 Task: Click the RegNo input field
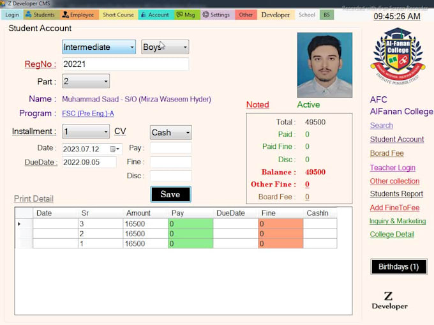[125, 64]
